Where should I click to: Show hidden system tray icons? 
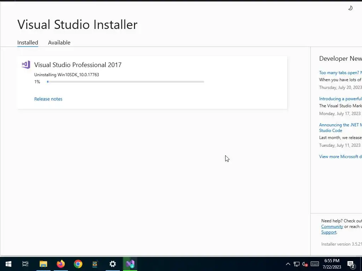288,264
